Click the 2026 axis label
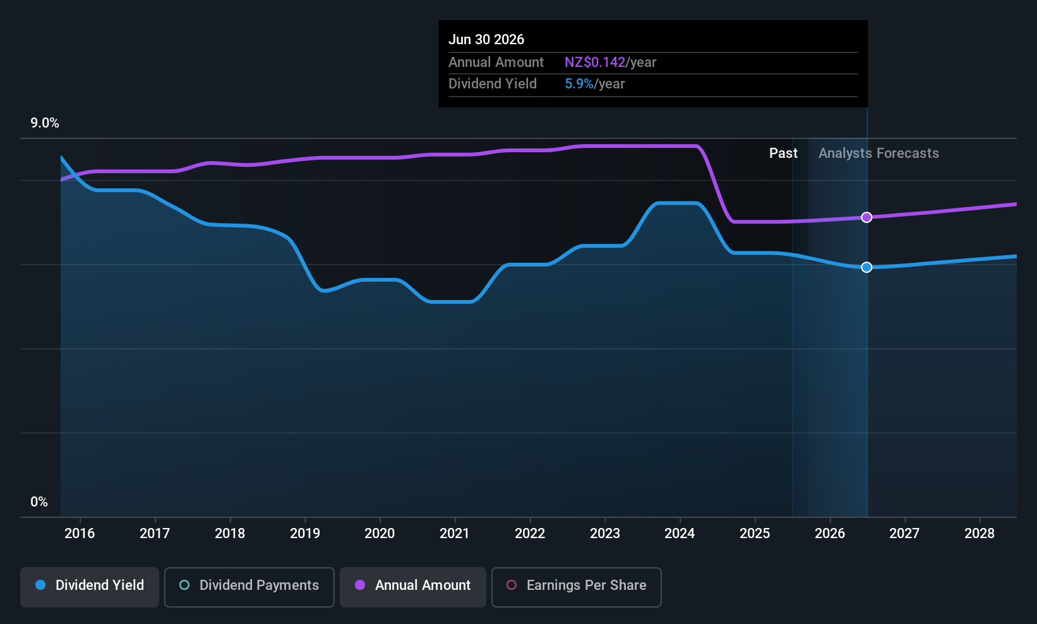 (830, 534)
